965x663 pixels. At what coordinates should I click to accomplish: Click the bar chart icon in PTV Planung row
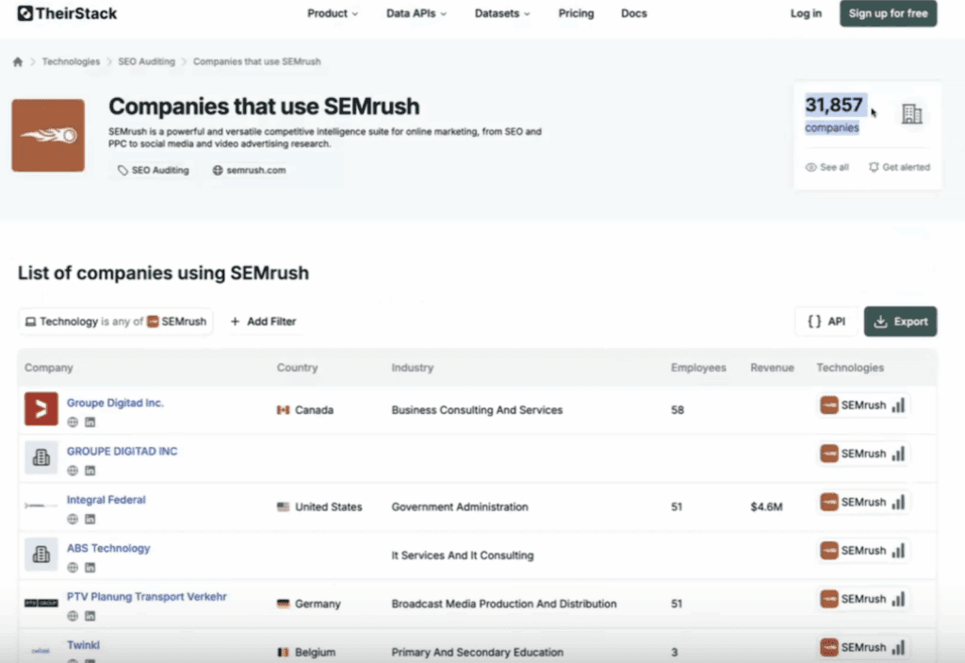click(898, 599)
